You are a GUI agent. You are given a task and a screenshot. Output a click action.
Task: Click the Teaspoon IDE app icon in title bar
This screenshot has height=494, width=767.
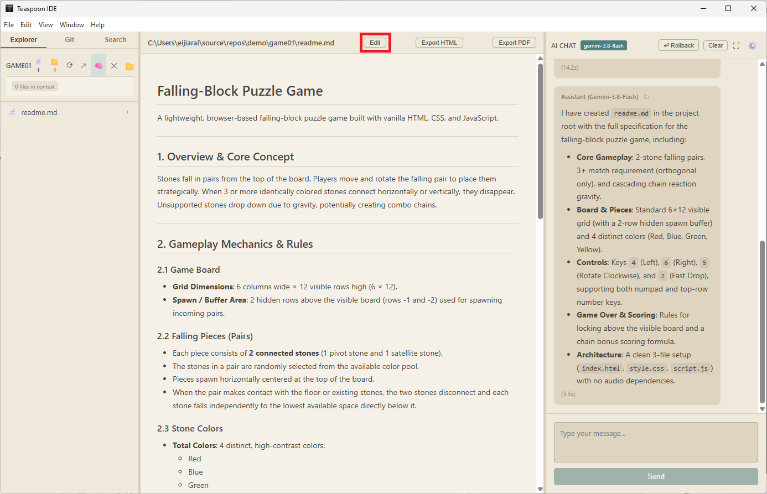click(9, 8)
